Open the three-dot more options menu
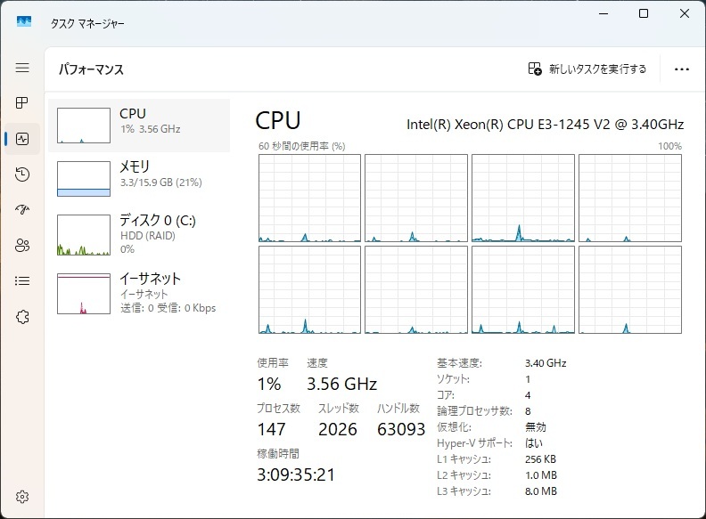Image resolution: width=706 pixels, height=519 pixels. (682, 69)
